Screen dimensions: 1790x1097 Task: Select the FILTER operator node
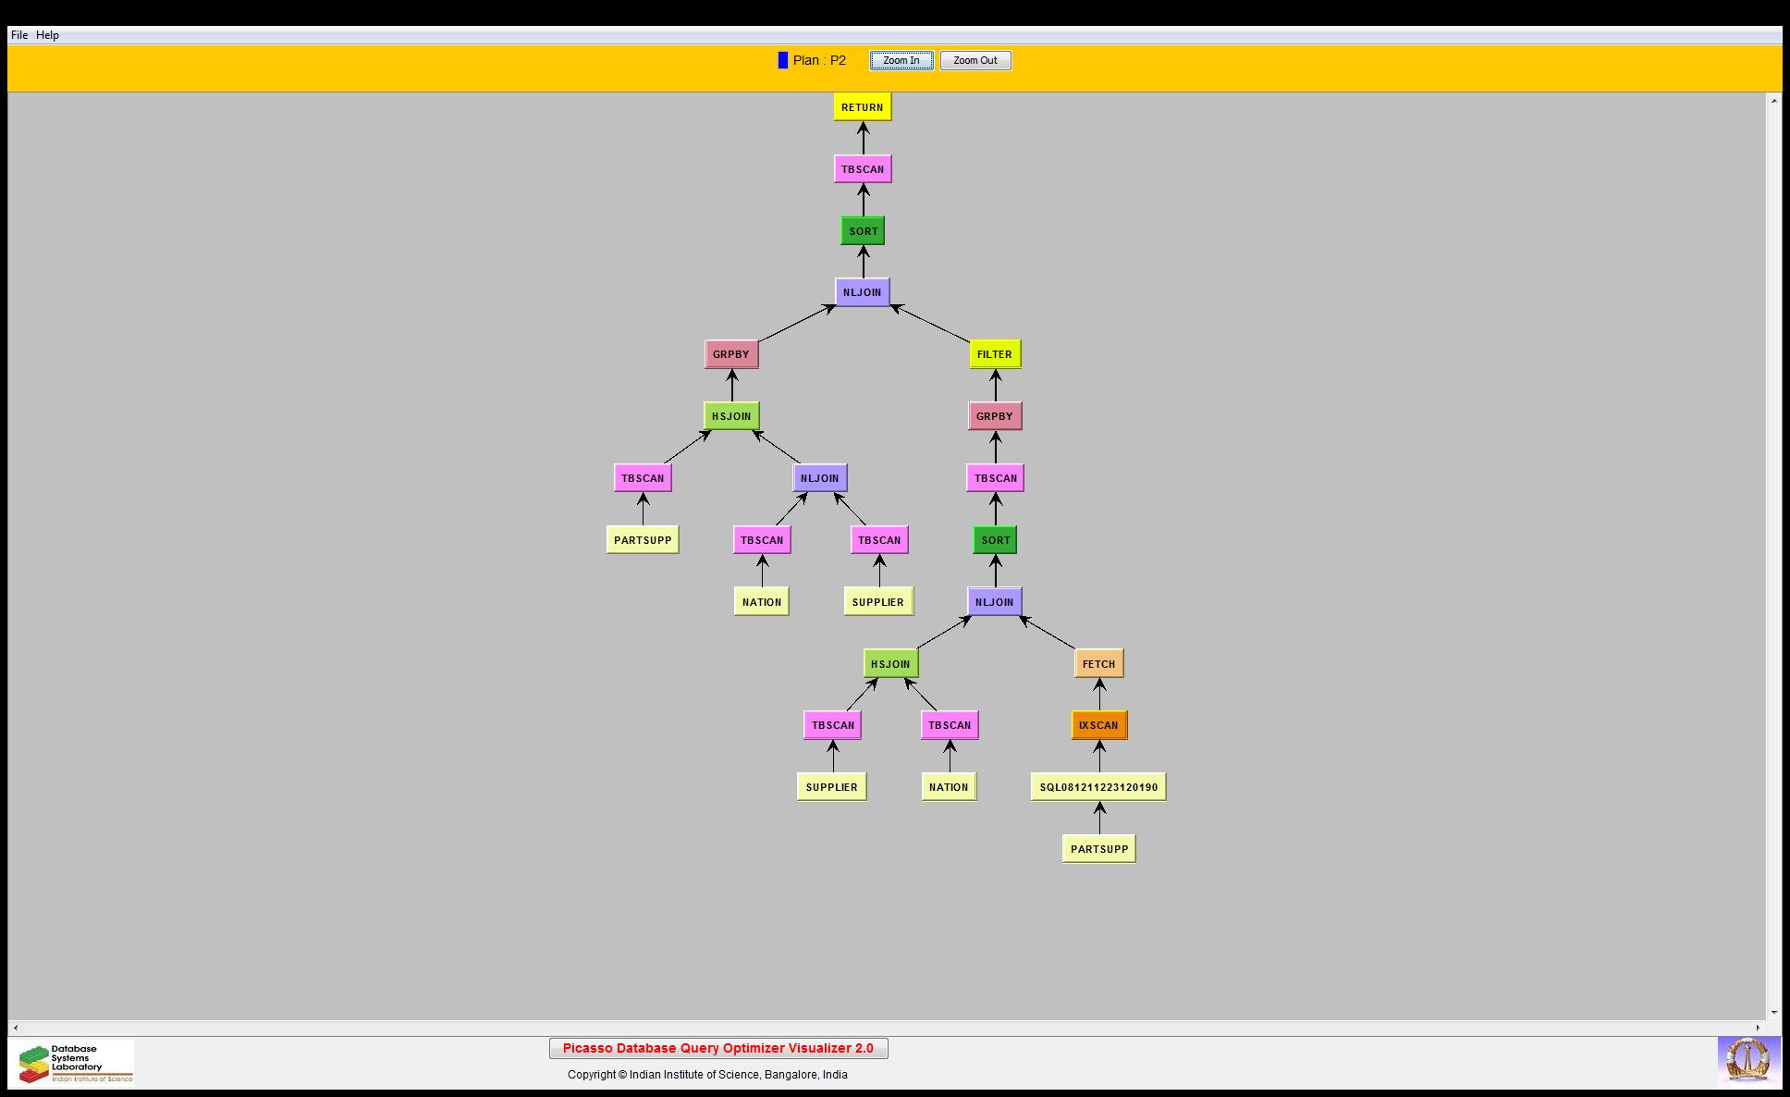click(x=995, y=354)
